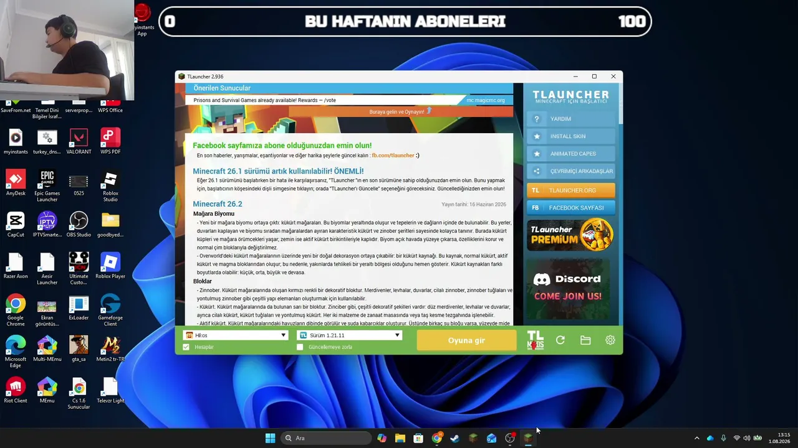Open CapCut from the desktop

pyautogui.click(x=16, y=225)
